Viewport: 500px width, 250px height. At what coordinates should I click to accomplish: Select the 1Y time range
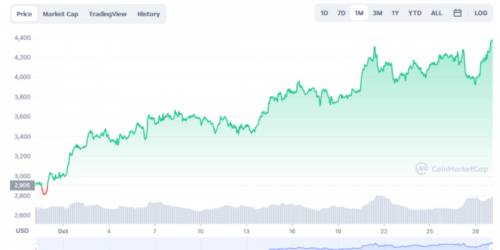pos(395,13)
